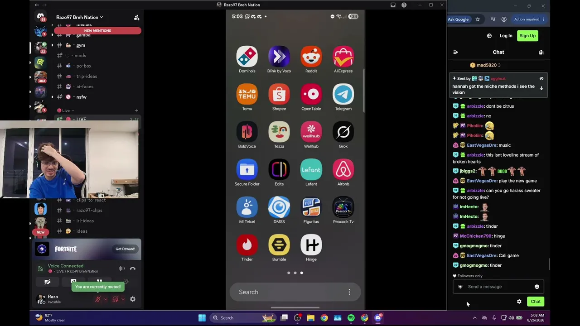The height and width of the screenshot is (326, 580).
Task: Expand the gym channel threads
Action: (x=52, y=45)
